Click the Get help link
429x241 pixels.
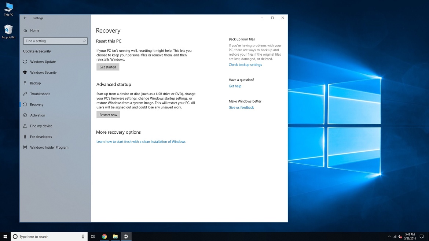pyautogui.click(x=235, y=86)
